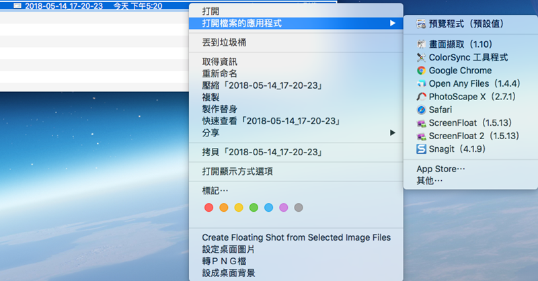
Task: Click the Google Chrome icon in submenu
Action: [x=421, y=70]
